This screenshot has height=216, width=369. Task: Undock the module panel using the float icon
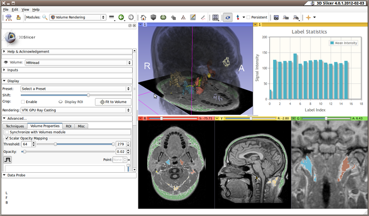coord(130,25)
